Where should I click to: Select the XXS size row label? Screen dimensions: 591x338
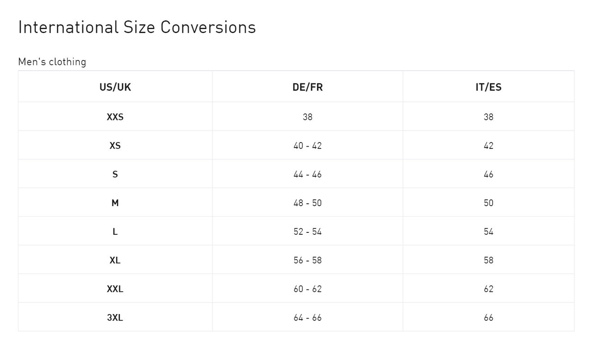coord(115,117)
